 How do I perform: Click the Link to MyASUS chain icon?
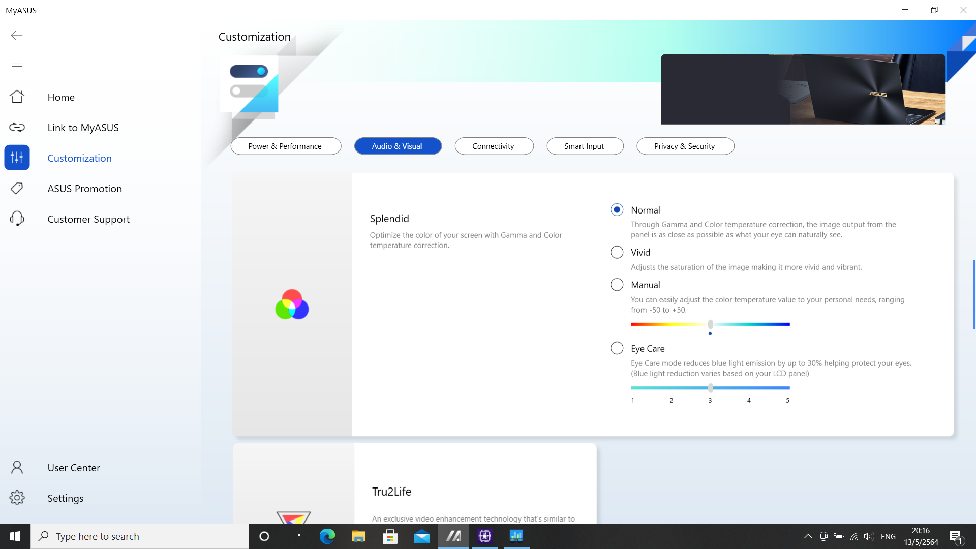coord(17,127)
